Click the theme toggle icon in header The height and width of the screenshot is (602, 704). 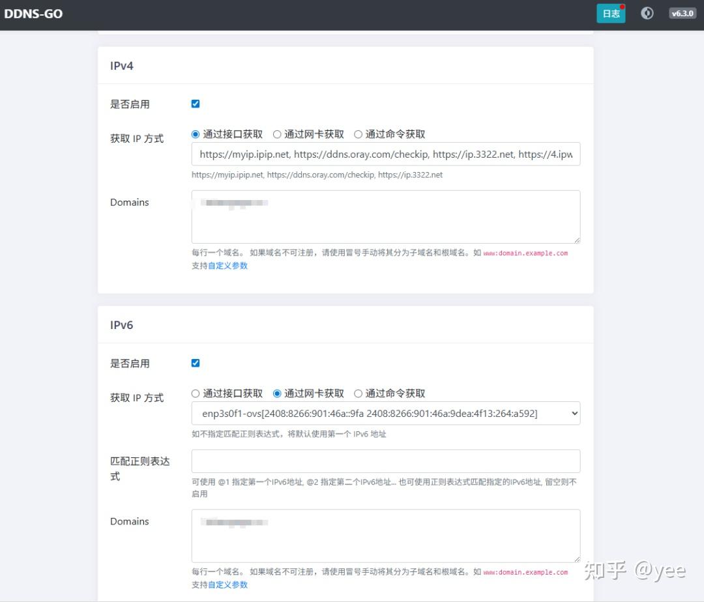tap(647, 13)
